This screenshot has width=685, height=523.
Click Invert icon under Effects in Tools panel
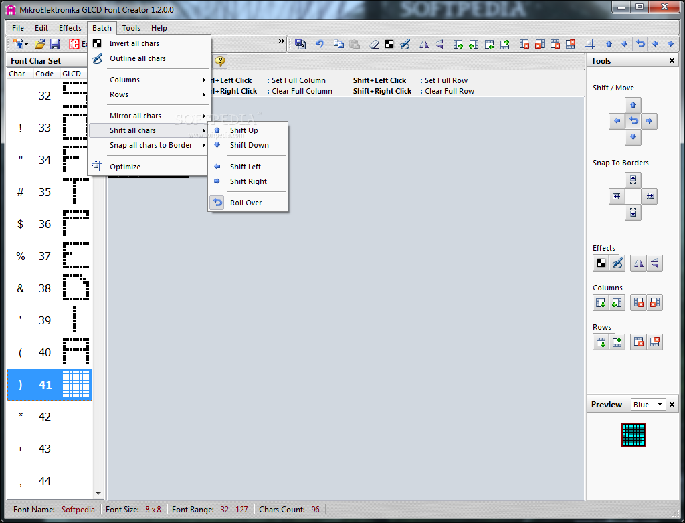(x=601, y=263)
